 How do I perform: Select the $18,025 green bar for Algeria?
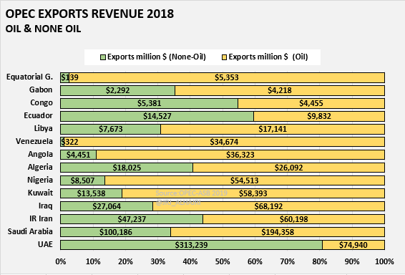(127, 168)
